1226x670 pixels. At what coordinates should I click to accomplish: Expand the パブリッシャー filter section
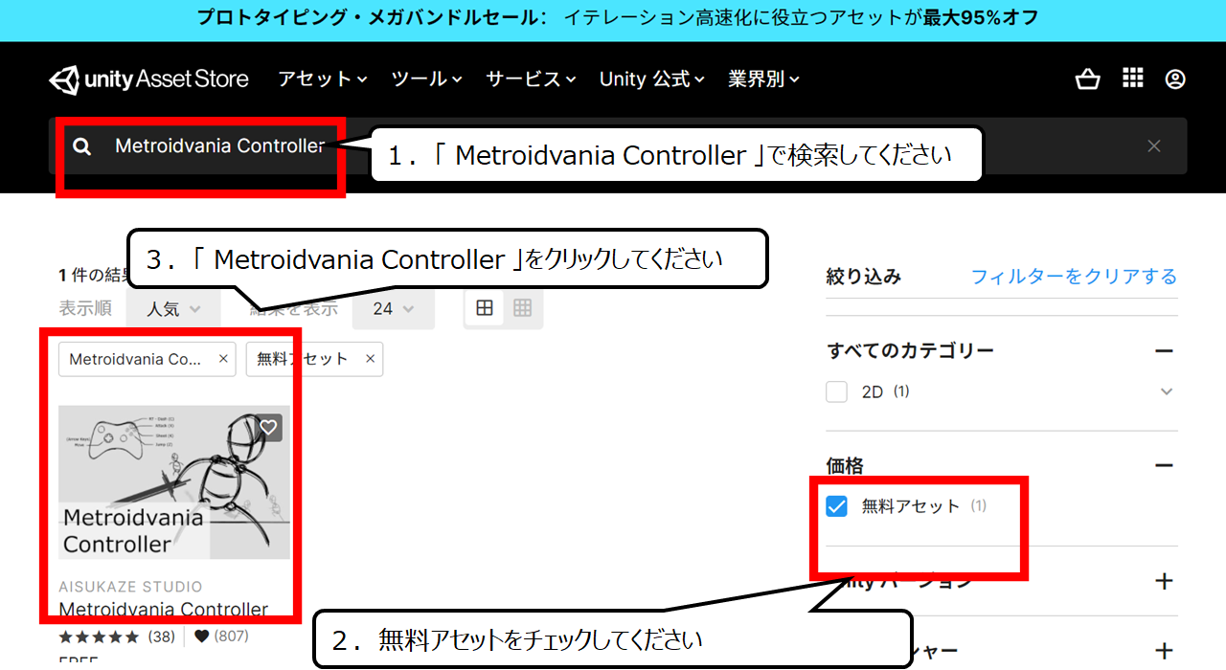[x=1164, y=652]
